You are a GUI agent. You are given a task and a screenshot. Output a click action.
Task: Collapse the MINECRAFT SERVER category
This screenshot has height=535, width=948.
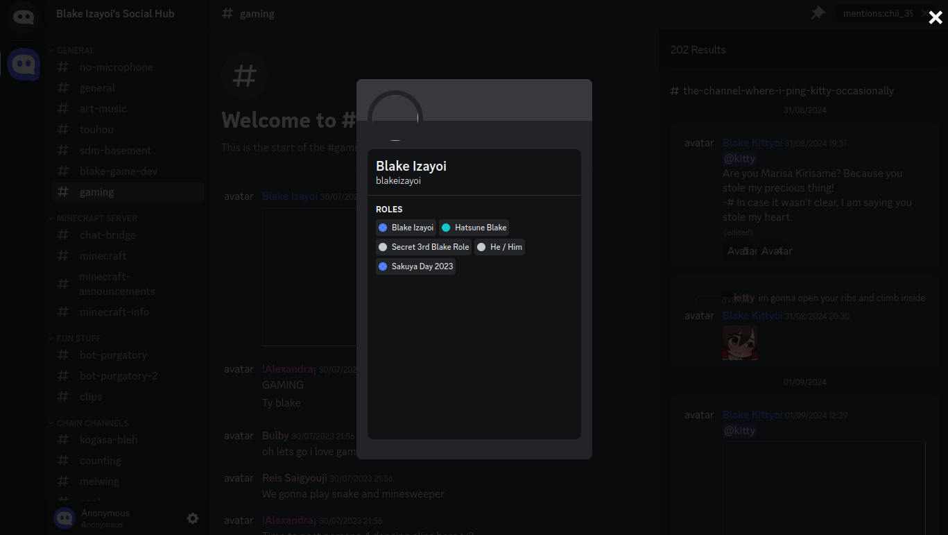[93, 219]
